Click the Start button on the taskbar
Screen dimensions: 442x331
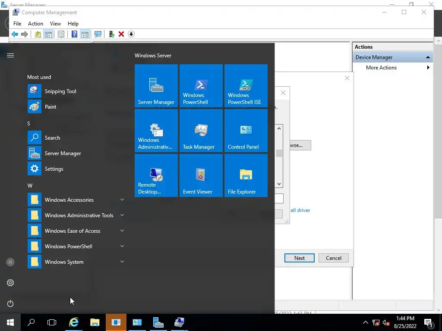pyautogui.click(x=10, y=322)
